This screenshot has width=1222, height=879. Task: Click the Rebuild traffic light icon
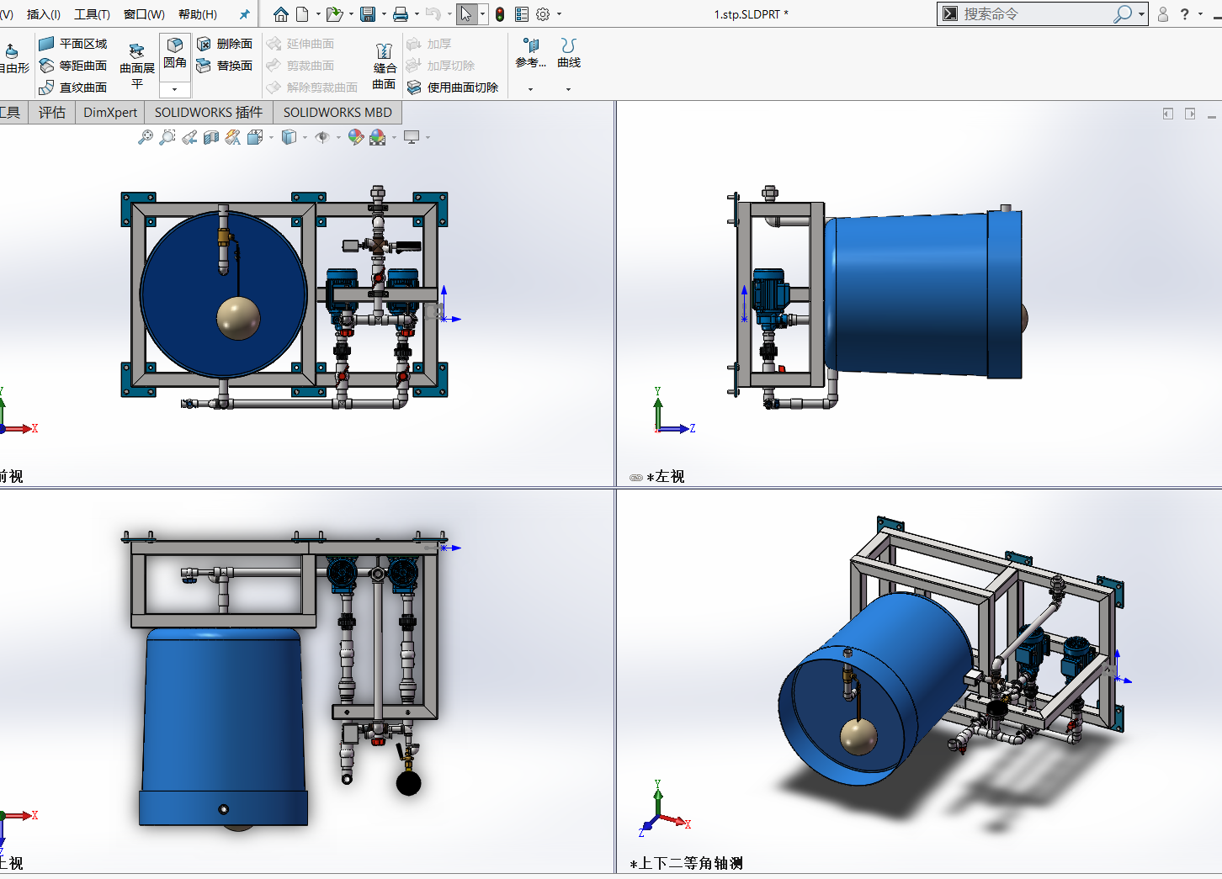(500, 14)
